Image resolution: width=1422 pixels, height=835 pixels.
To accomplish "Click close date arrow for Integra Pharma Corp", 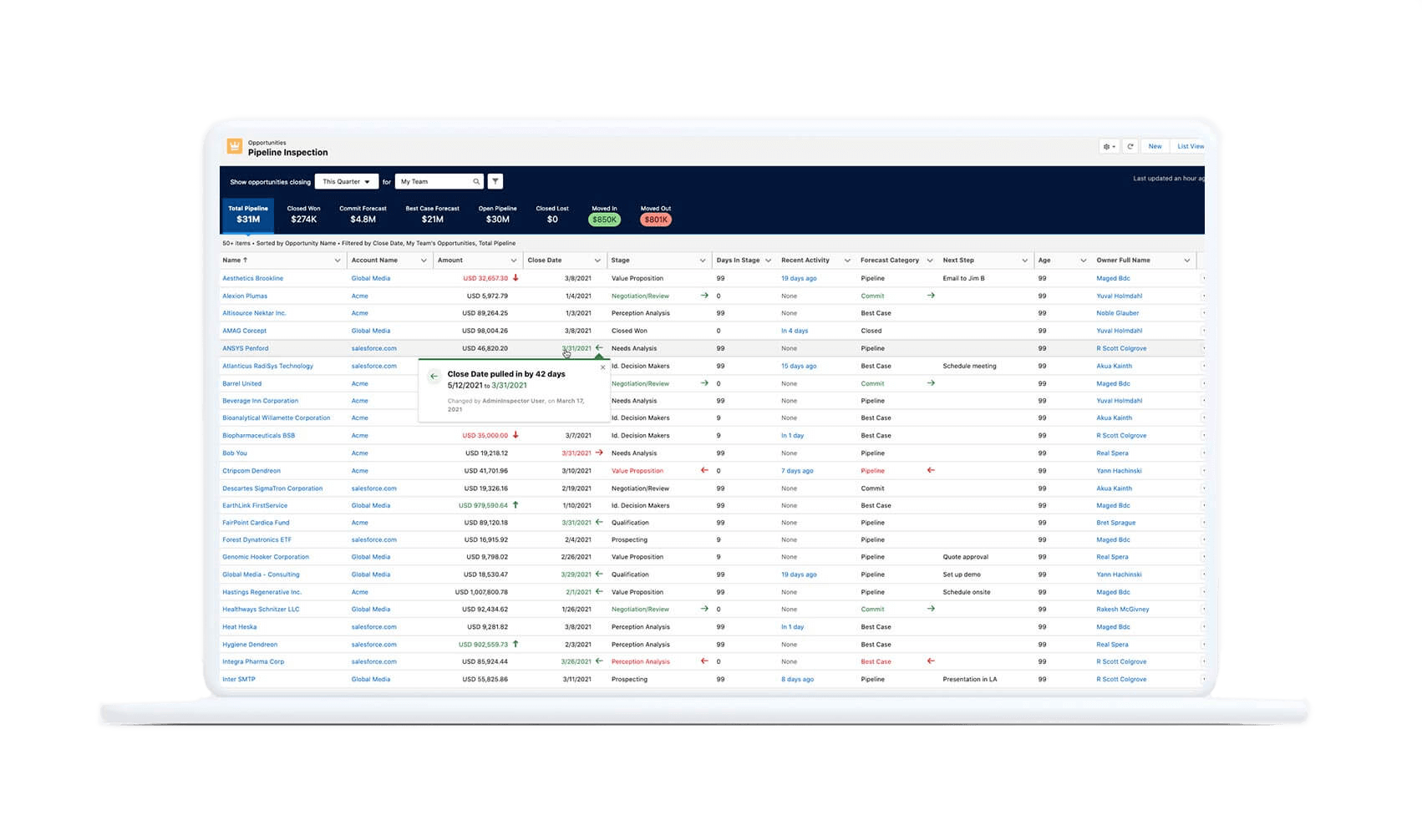I will coord(599,660).
